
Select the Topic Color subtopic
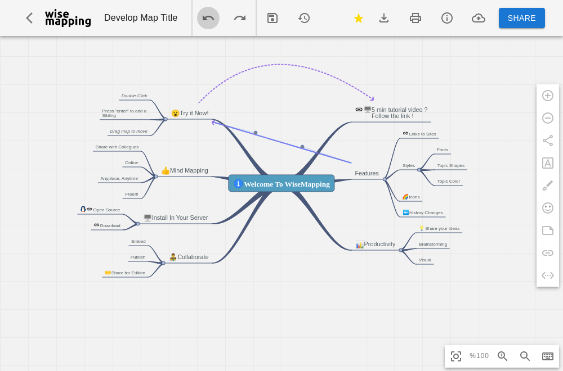tap(449, 182)
